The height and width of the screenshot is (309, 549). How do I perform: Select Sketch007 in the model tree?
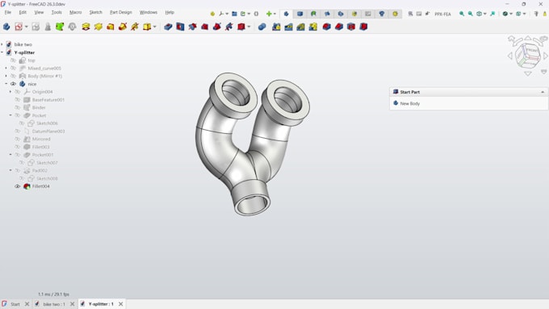[47, 163]
